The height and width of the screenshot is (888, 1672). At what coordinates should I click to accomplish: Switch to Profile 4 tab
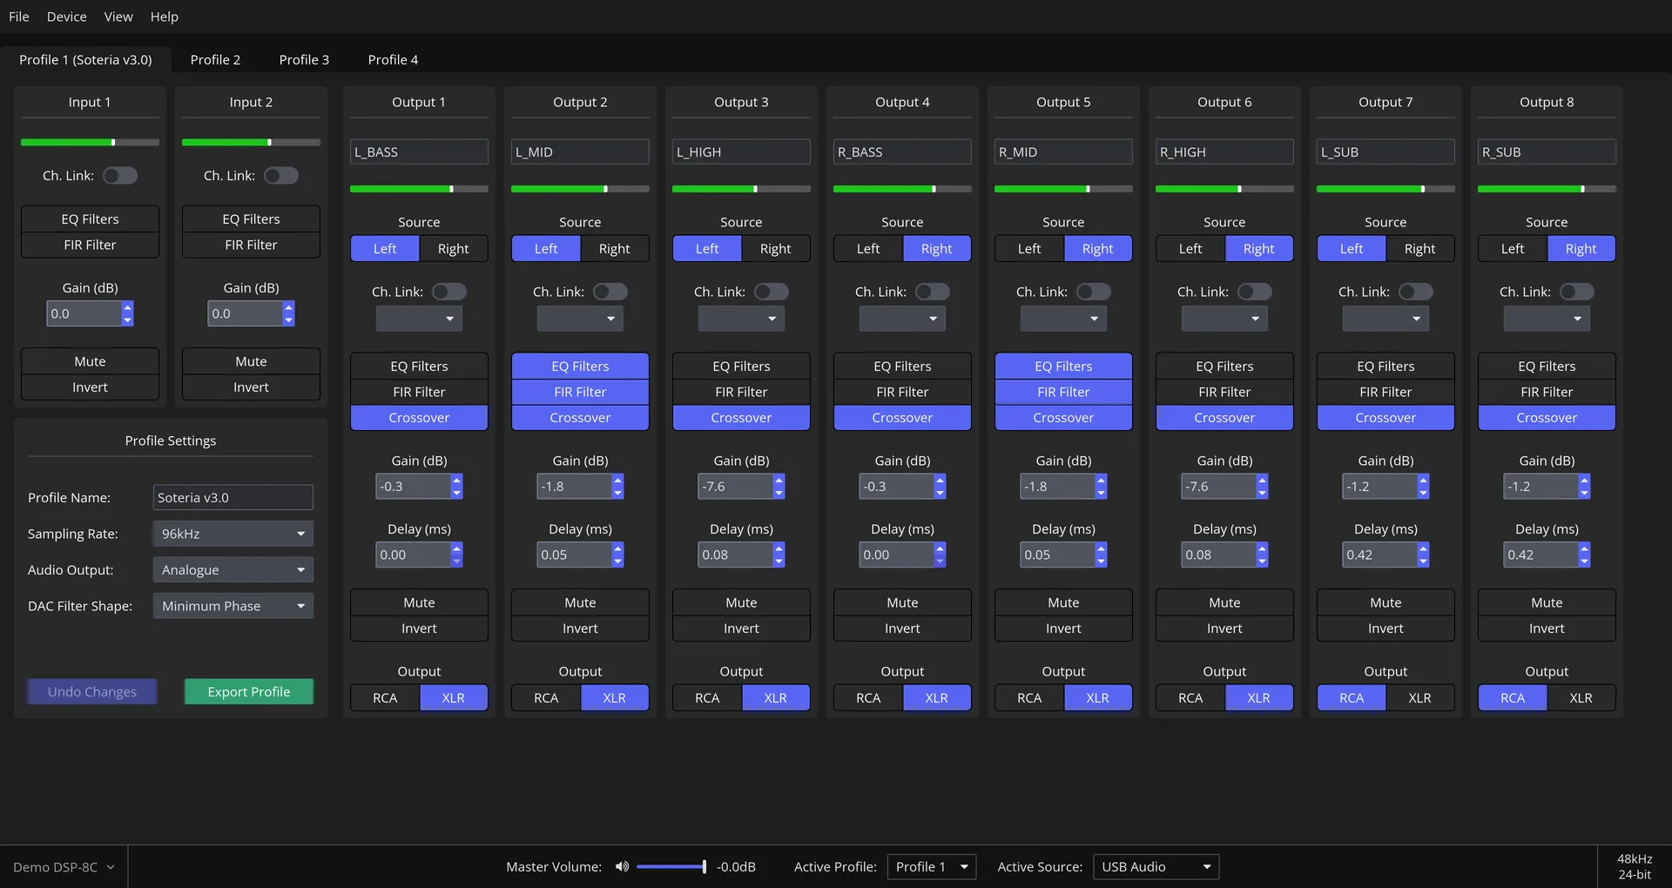coord(393,59)
